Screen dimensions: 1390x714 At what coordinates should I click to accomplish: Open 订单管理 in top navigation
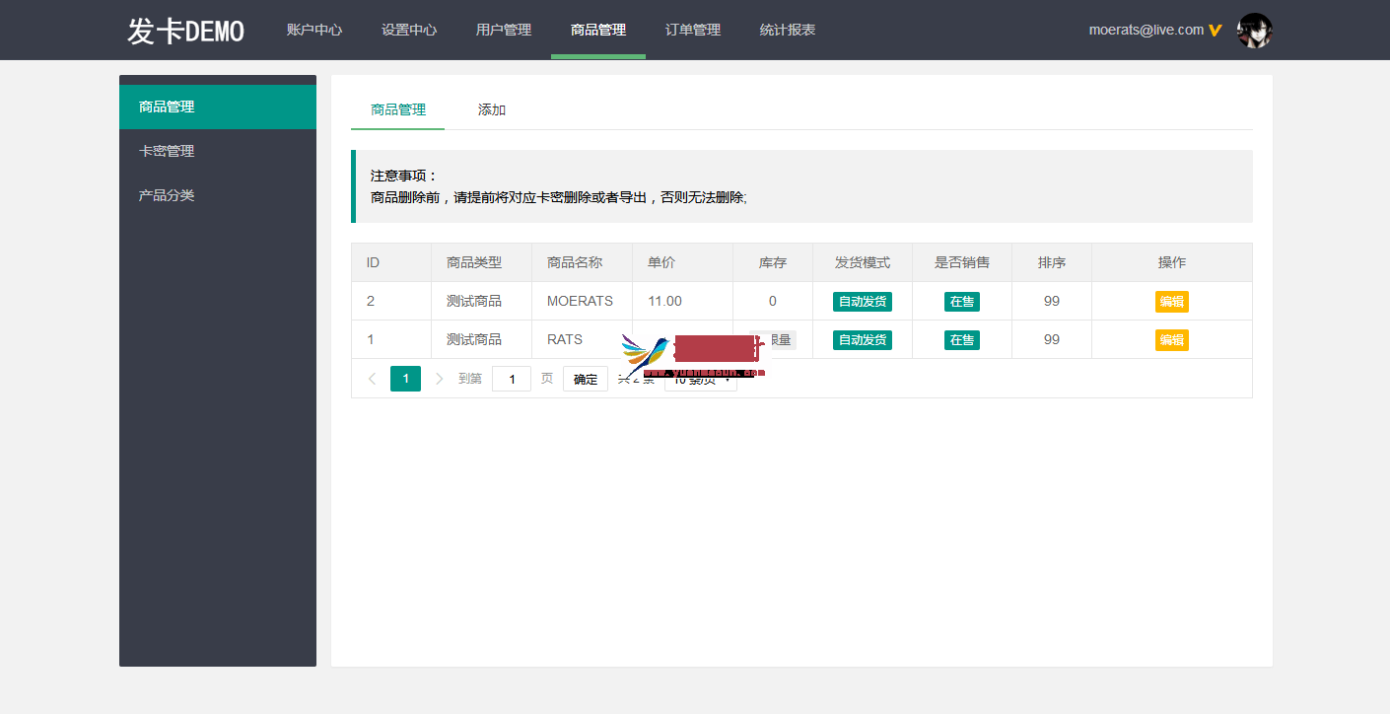coord(693,30)
